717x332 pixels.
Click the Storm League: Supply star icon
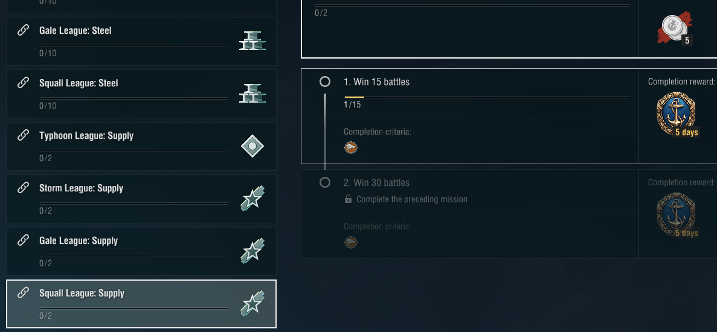[252, 199]
